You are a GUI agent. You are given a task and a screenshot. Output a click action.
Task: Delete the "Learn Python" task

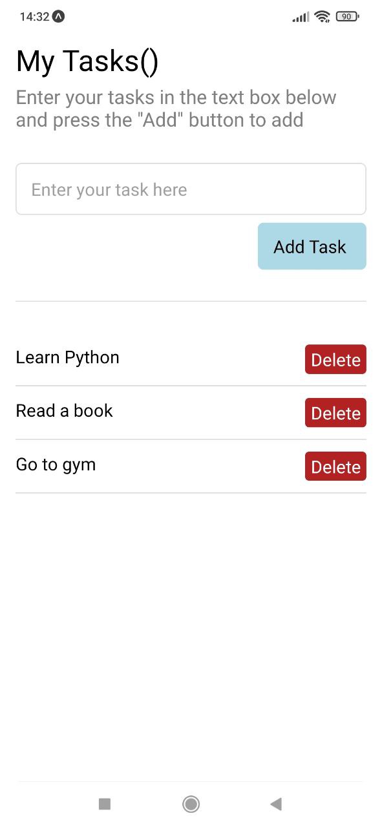tap(335, 359)
